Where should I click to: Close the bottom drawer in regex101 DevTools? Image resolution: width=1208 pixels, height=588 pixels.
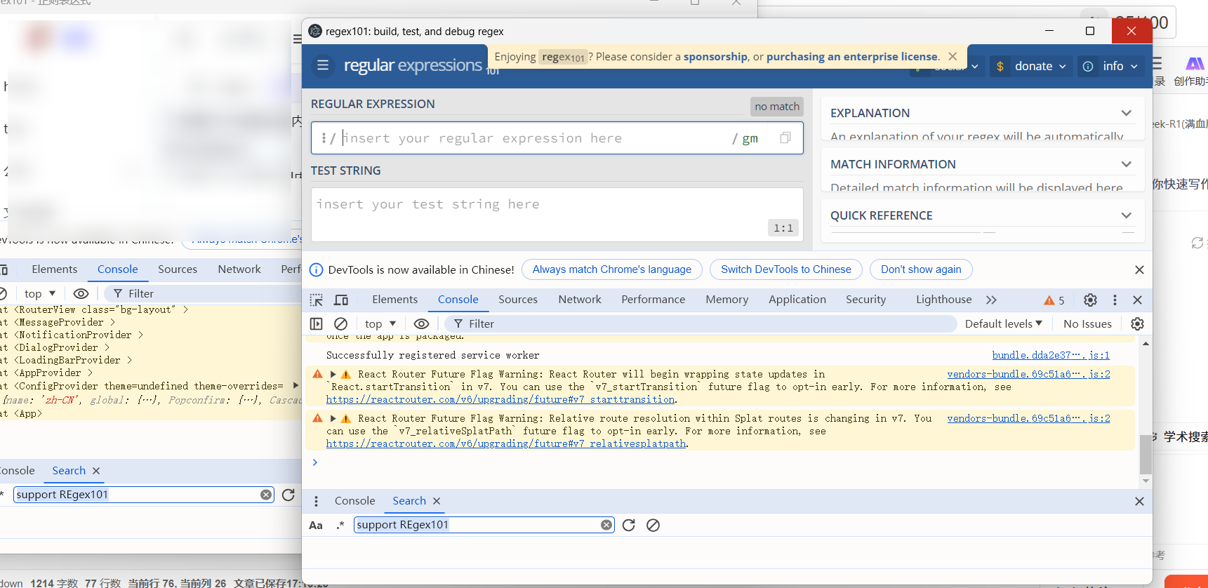(x=1139, y=501)
